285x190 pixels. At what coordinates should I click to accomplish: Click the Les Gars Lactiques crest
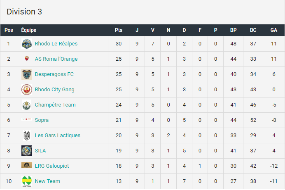pyautogui.click(x=27, y=135)
